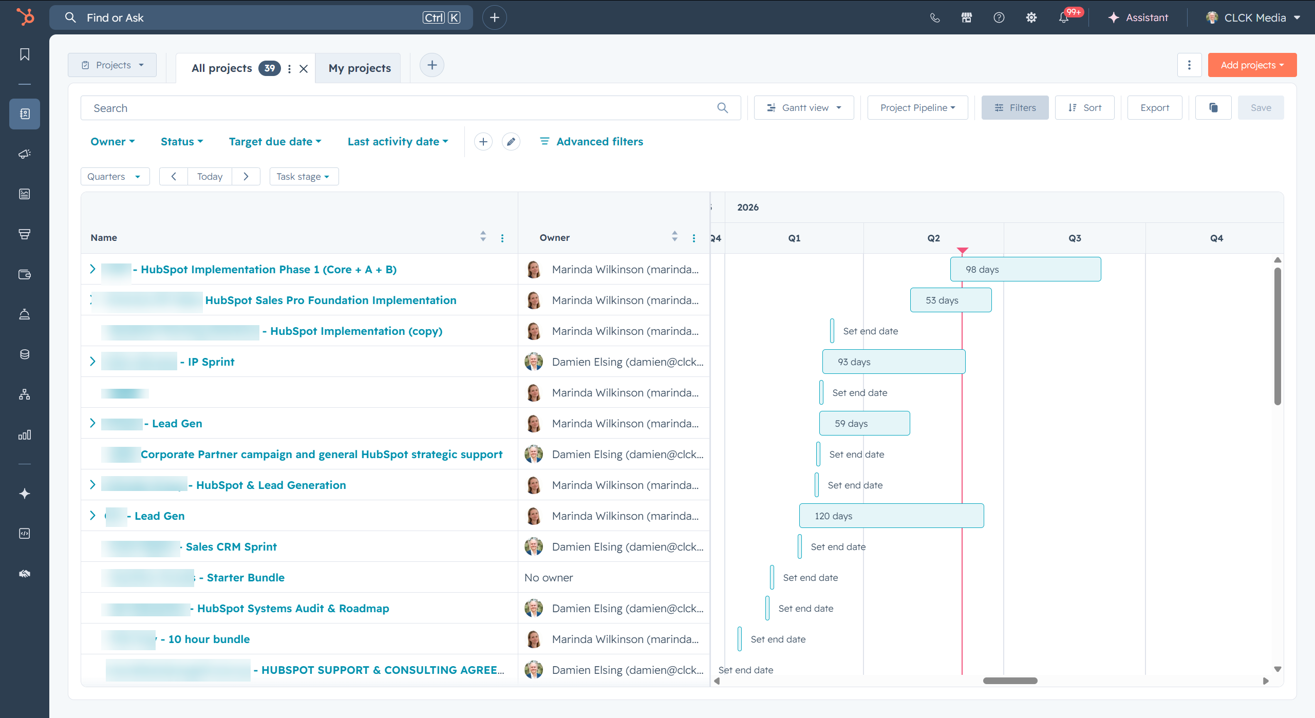Open Automation workflow sidebar icon
This screenshot has height=718, width=1315.
click(x=25, y=394)
